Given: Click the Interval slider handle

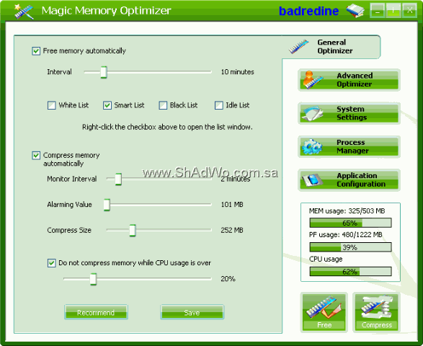Looking at the screenshot, I should pyautogui.click(x=104, y=72).
